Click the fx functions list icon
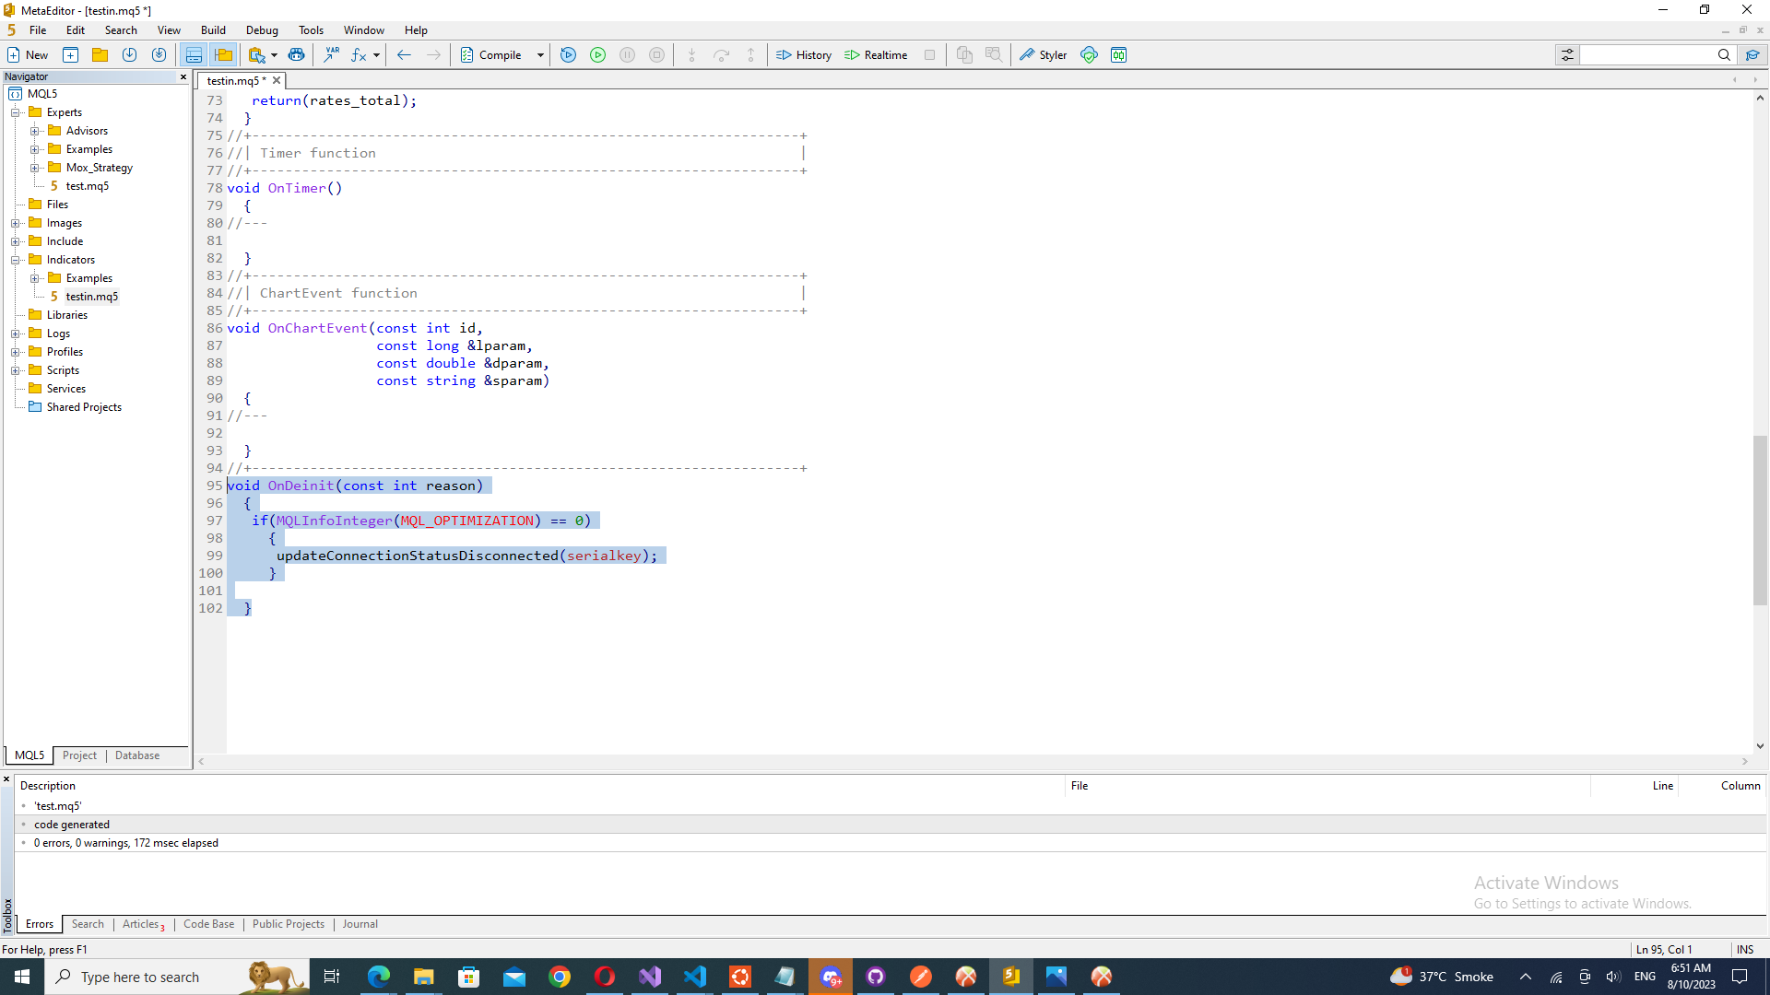Image resolution: width=1770 pixels, height=995 pixels. click(359, 55)
